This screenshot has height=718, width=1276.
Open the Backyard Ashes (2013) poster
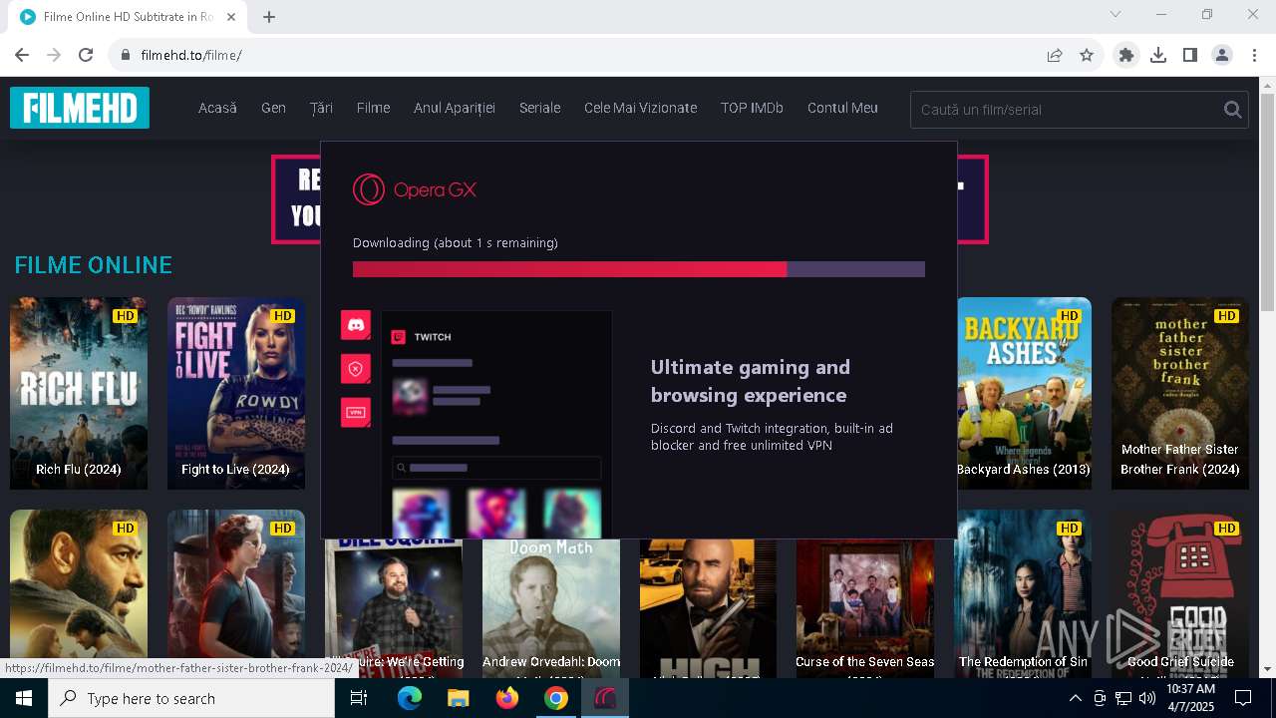[1024, 393]
